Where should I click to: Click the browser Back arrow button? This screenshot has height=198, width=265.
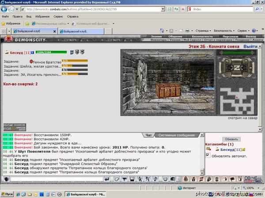[x=4, y=9]
